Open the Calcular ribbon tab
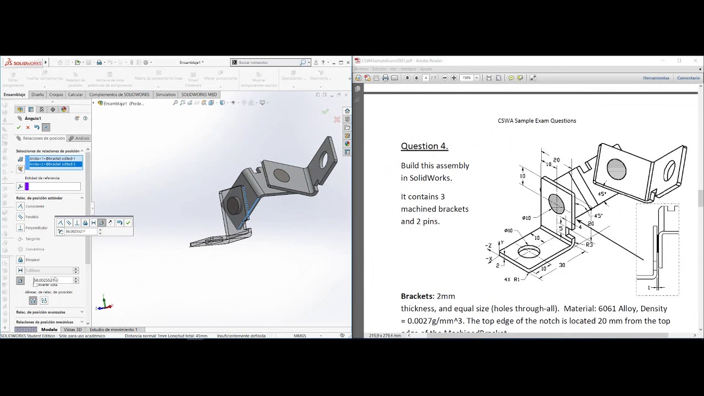Viewport: 704px width, 396px height. (75, 95)
